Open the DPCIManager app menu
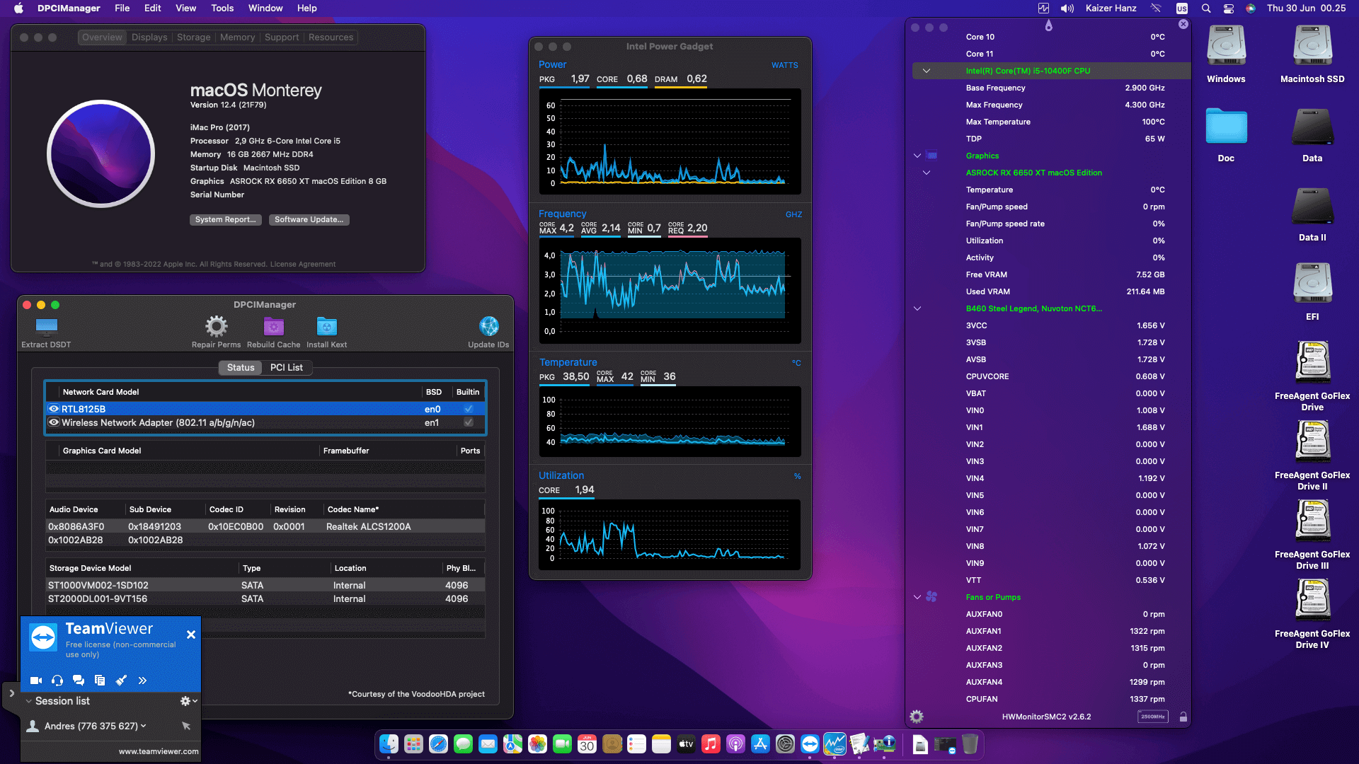Viewport: 1359px width, 764px height. coord(69,8)
